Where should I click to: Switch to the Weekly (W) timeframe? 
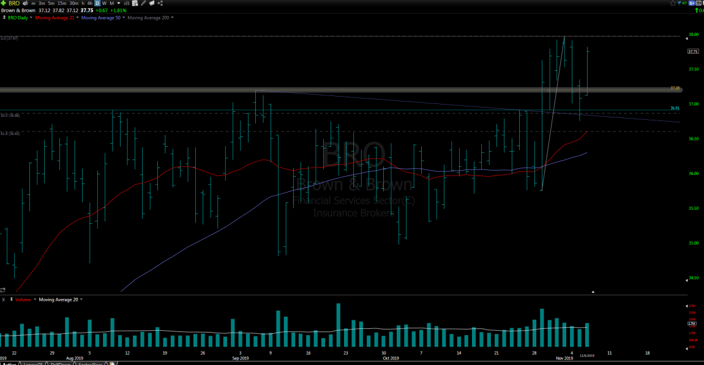pyautogui.click(x=104, y=3)
